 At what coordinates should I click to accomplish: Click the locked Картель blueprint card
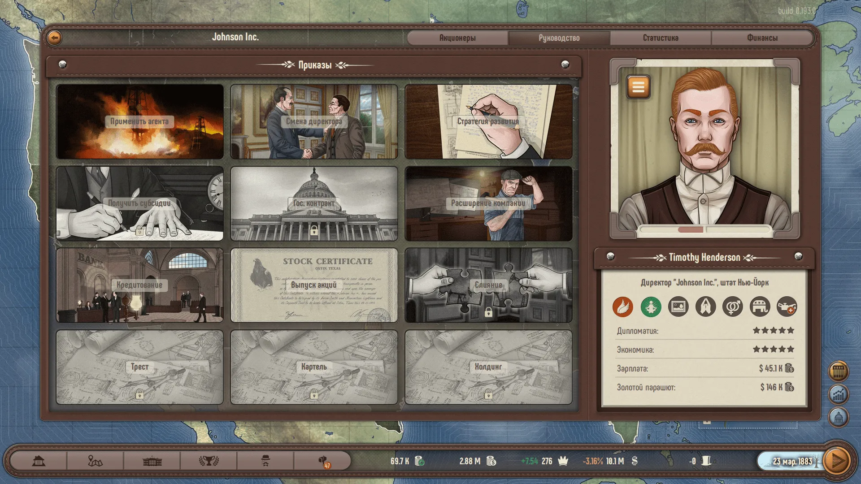(x=314, y=367)
